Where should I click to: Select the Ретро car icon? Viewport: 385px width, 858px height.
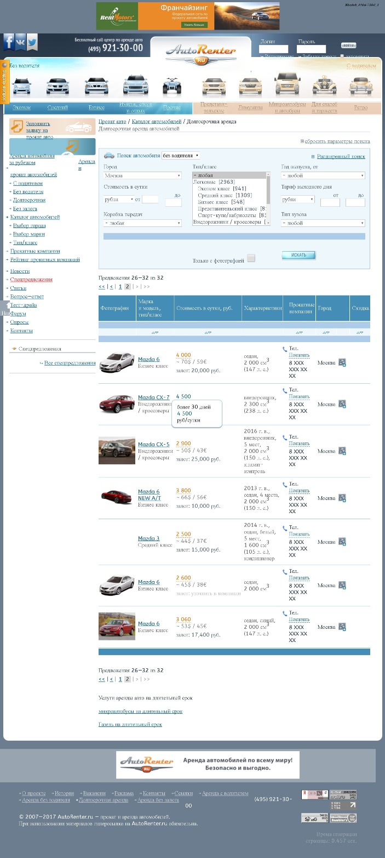tap(360, 86)
